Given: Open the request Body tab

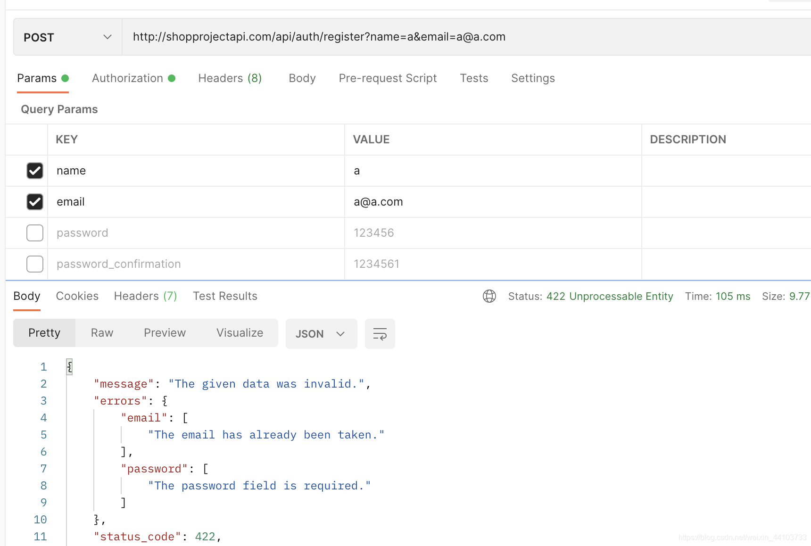Looking at the screenshot, I should coord(302,78).
